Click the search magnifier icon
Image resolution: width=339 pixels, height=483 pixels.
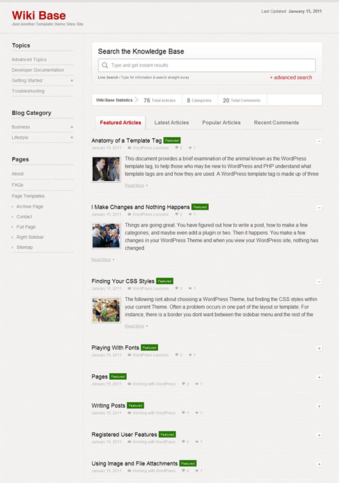click(x=104, y=65)
